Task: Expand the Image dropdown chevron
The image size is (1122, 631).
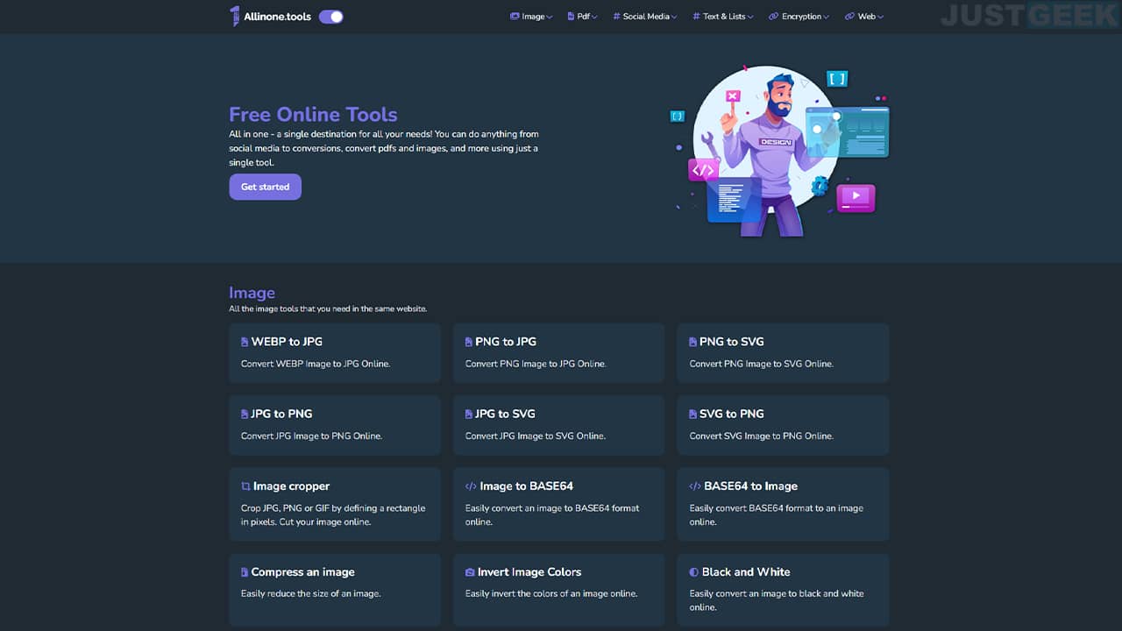Action: (x=550, y=18)
